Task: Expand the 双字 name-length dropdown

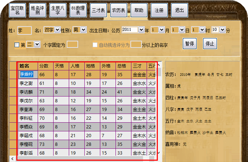Action: click(57, 30)
